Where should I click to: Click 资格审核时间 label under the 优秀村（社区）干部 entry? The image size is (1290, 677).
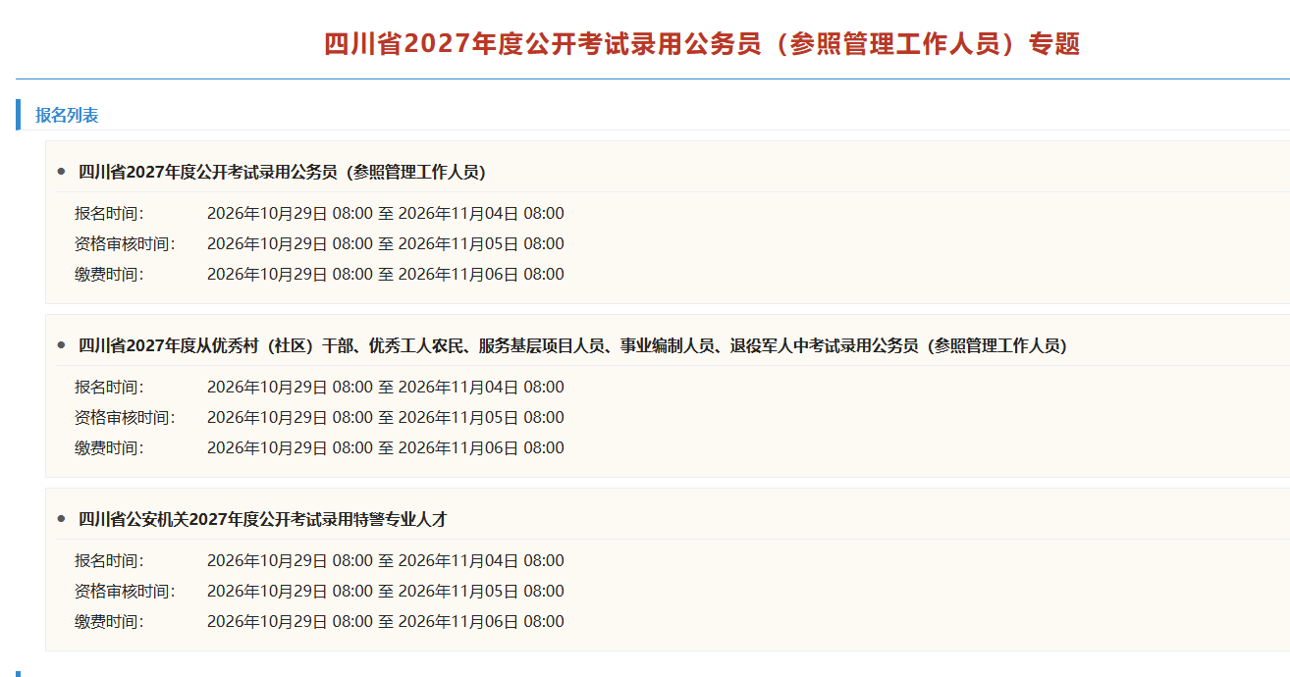125,418
